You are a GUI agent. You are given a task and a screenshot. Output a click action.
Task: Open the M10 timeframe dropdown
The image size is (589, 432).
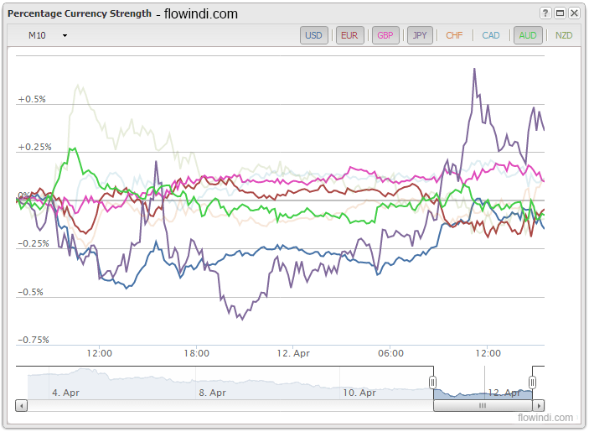point(47,35)
